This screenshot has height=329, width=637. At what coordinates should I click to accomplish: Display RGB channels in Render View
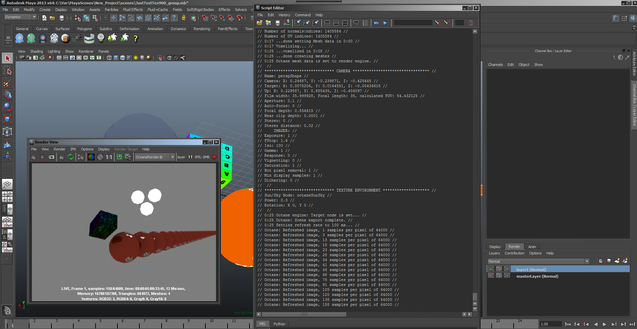pos(91,157)
